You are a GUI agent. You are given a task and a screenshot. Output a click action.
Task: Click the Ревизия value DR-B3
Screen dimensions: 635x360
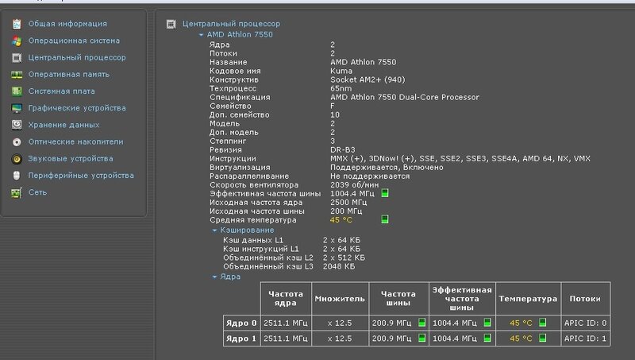(x=343, y=150)
